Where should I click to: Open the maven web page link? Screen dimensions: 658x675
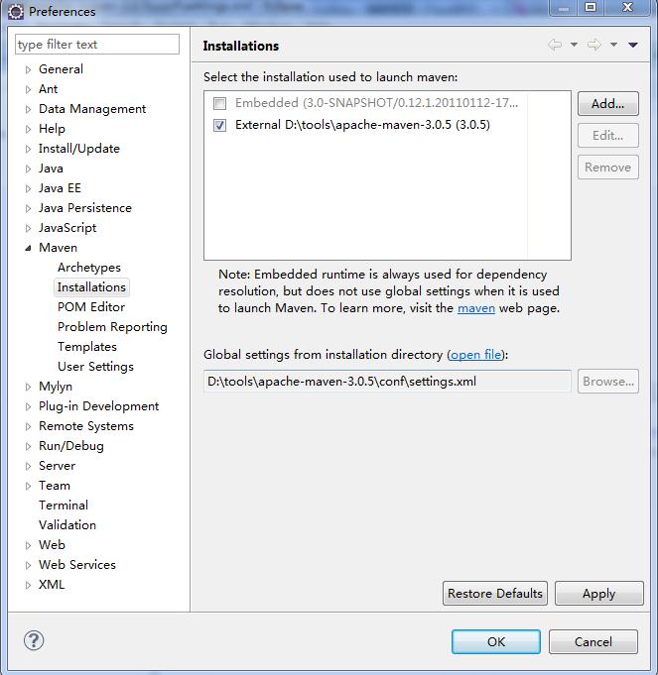point(476,308)
